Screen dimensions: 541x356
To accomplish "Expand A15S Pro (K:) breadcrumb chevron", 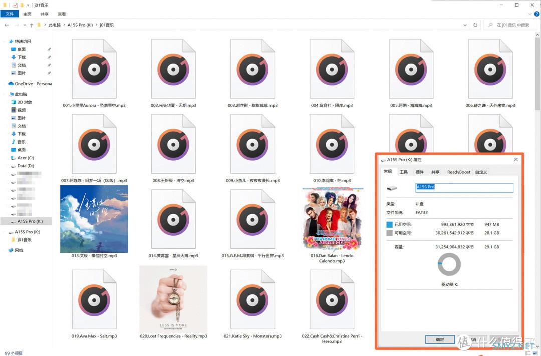I will (x=96, y=25).
